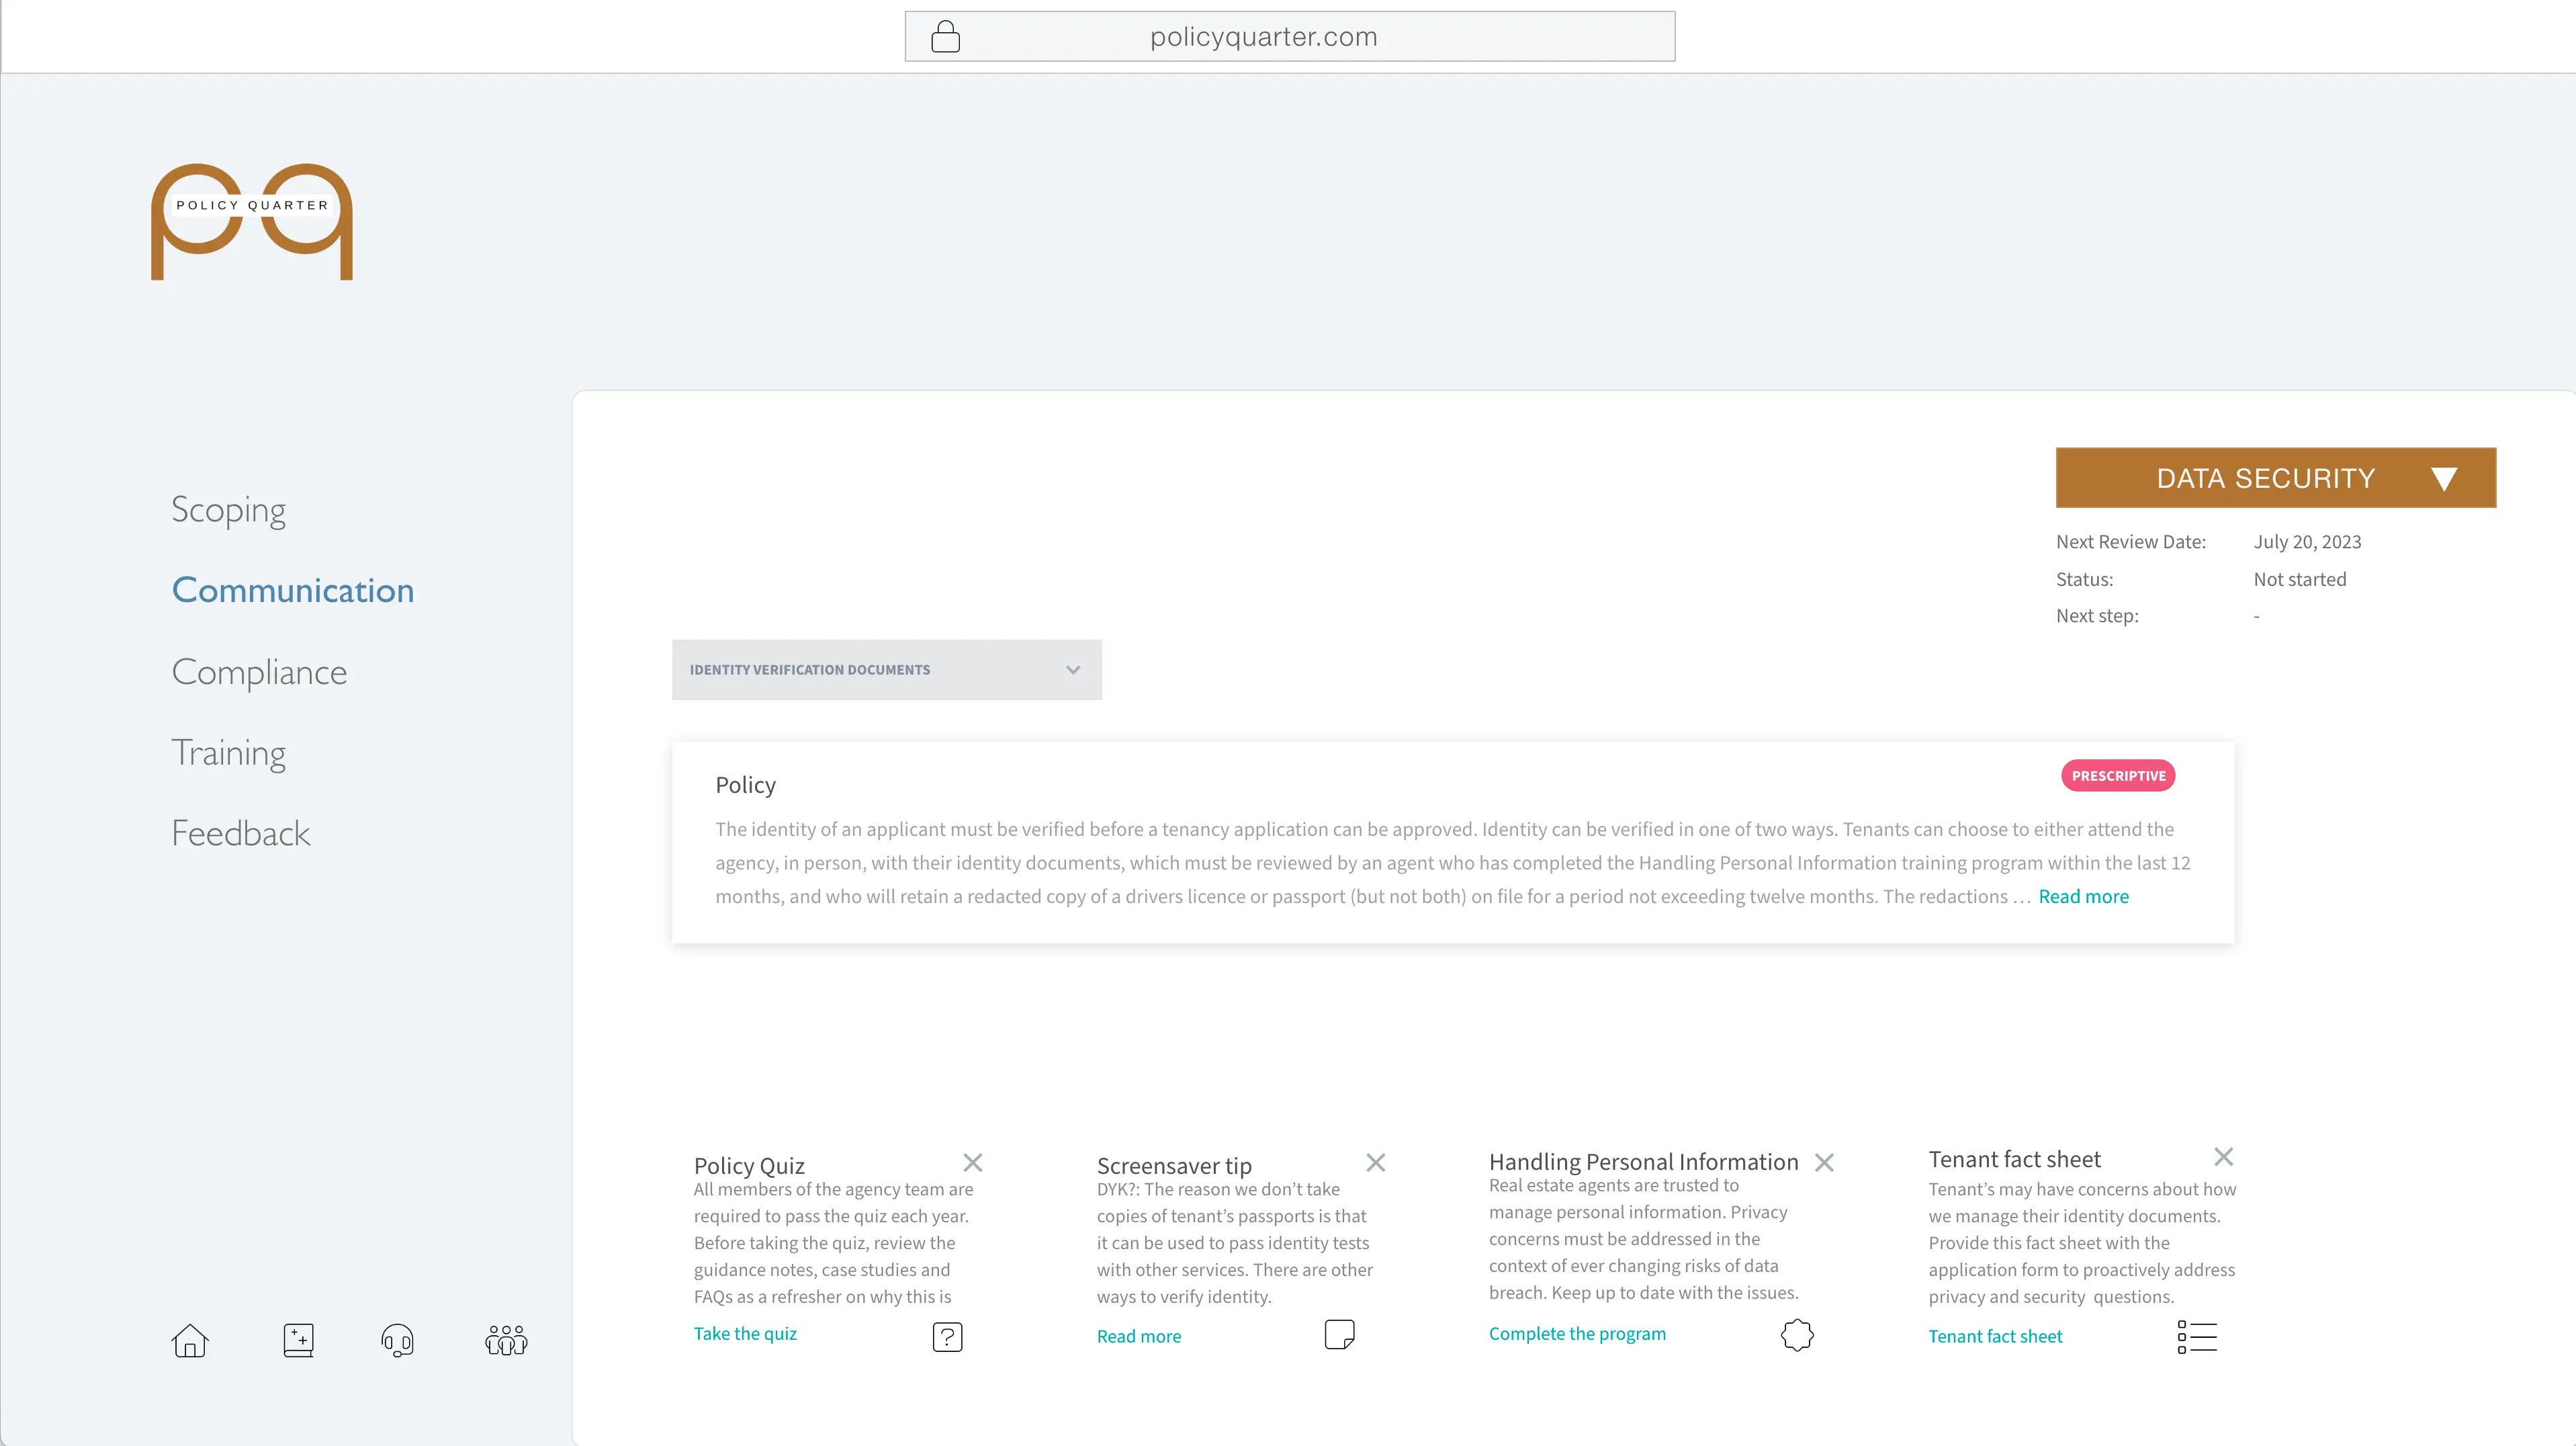
Task: Click the Take the quiz link
Action: click(745, 1333)
